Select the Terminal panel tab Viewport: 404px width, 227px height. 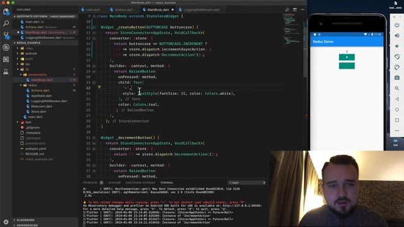(167, 183)
